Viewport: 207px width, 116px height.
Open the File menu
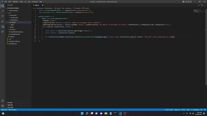pos(6,2)
